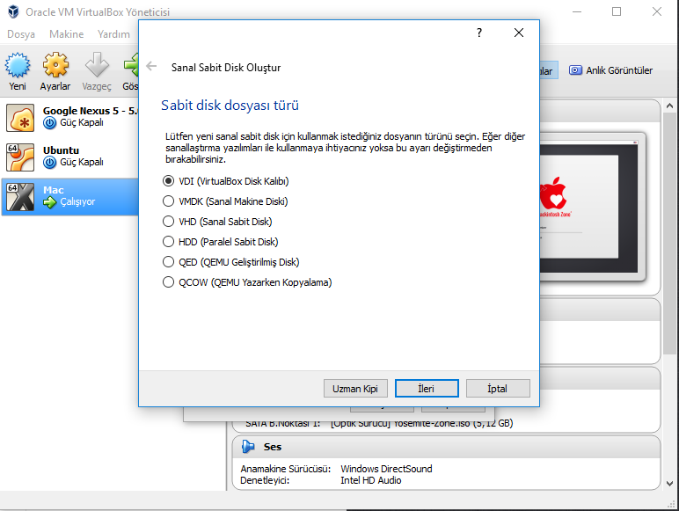Click scrollbar down arrow in details pane
The height and width of the screenshot is (511, 679).
tap(669, 483)
